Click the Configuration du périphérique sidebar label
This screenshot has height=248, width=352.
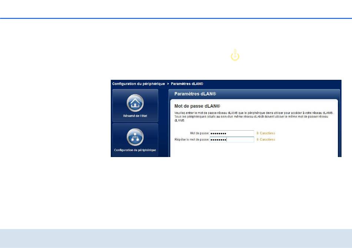point(135,150)
